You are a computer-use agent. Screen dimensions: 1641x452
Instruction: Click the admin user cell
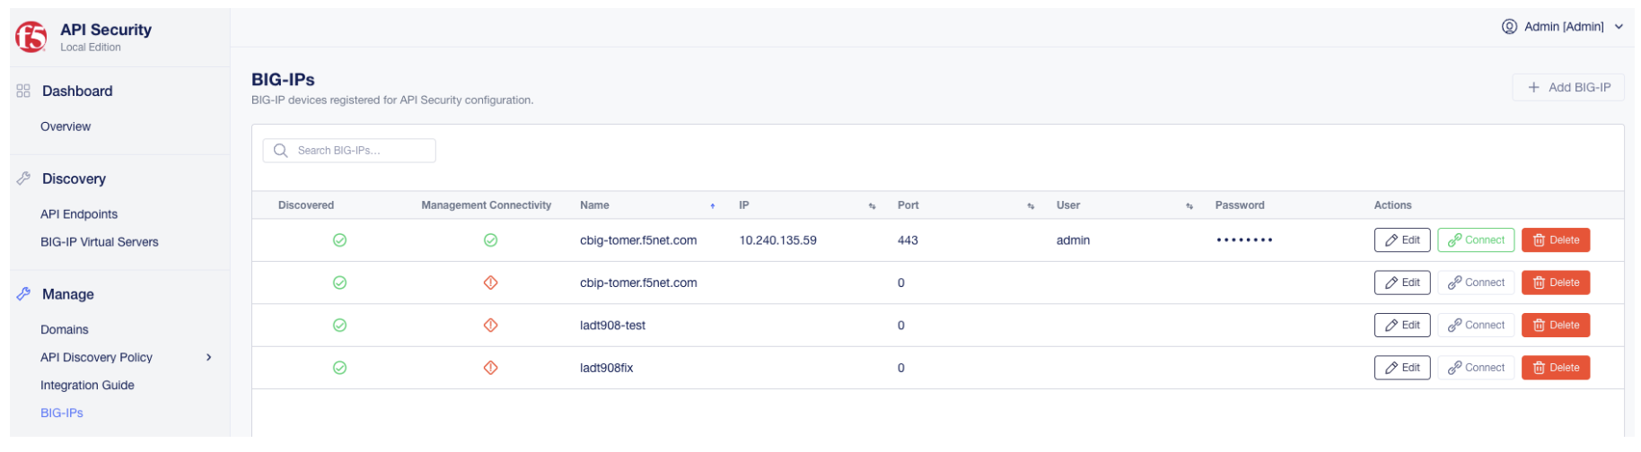tap(1073, 240)
